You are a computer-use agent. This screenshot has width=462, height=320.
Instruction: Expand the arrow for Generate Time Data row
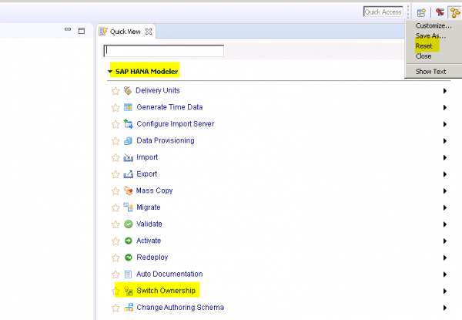point(445,108)
